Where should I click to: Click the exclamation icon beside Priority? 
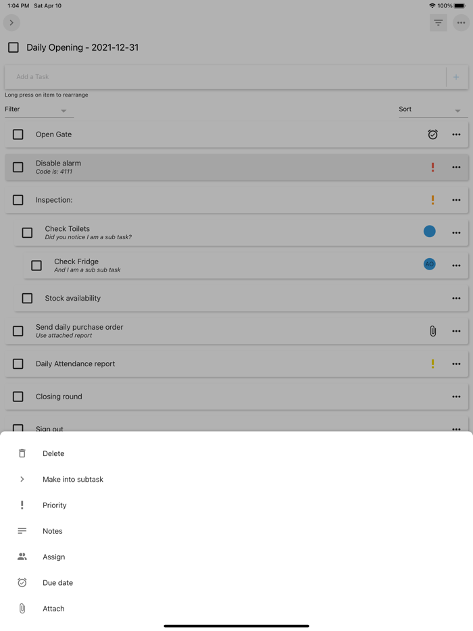click(22, 505)
